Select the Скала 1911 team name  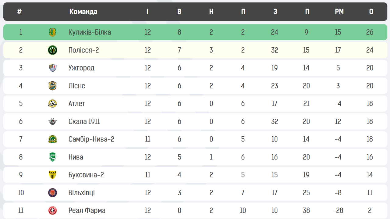[84, 121]
